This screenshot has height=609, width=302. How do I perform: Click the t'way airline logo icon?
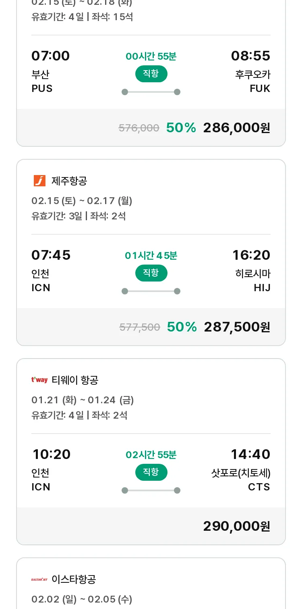[x=39, y=380]
